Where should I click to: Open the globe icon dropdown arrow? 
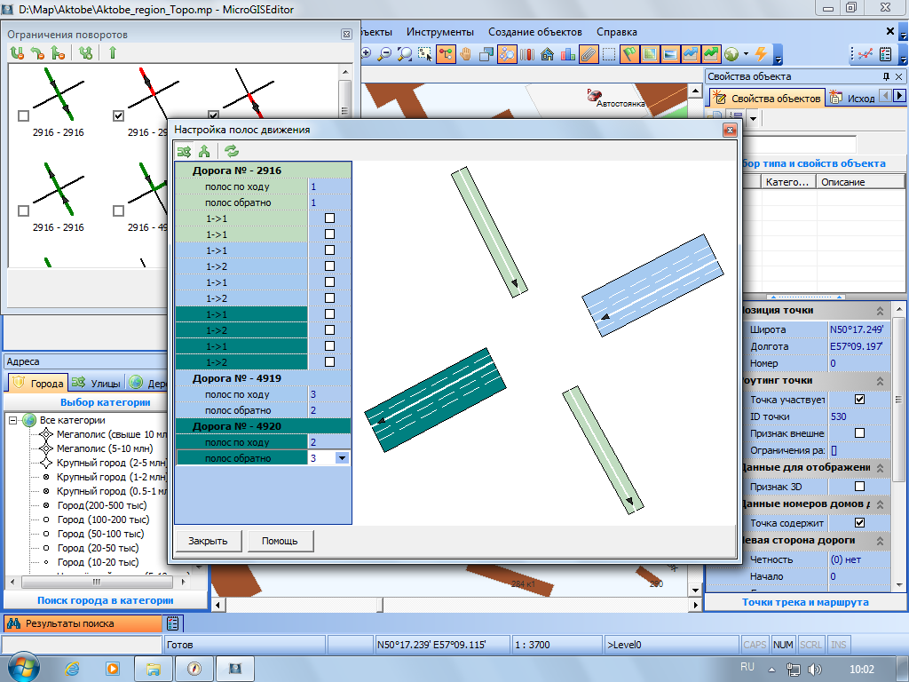click(x=746, y=54)
